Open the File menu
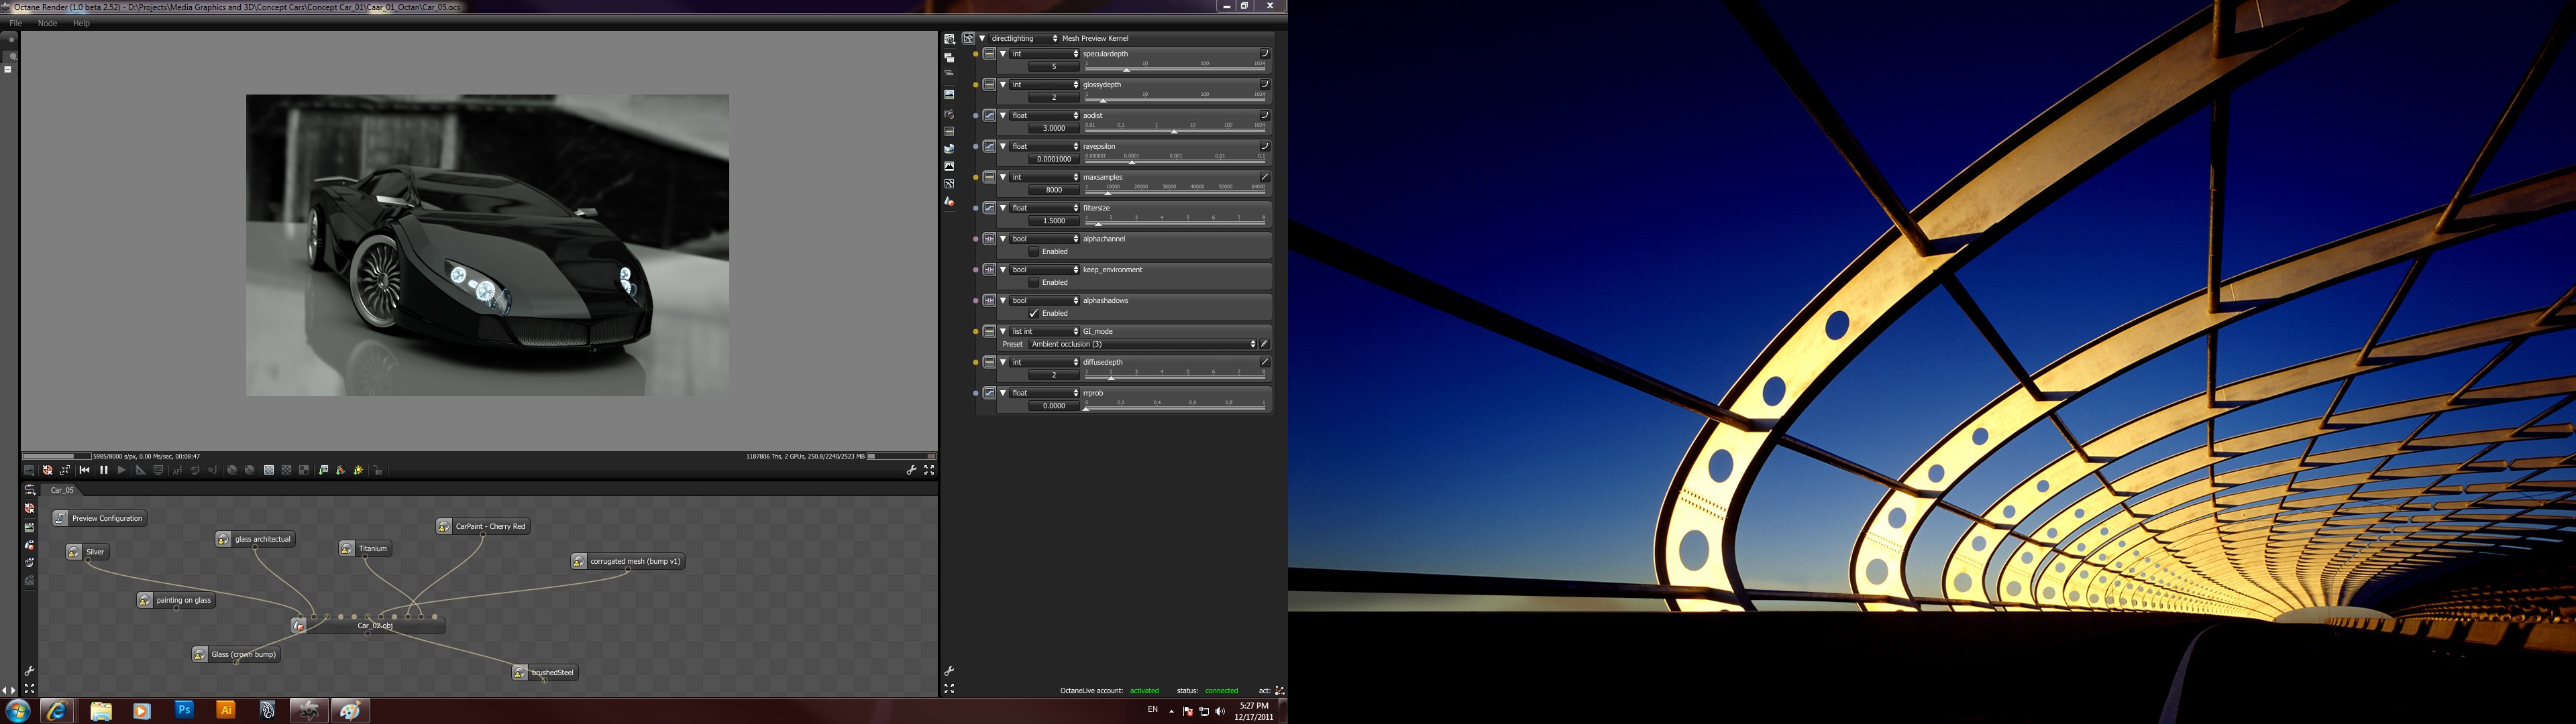The height and width of the screenshot is (724, 2576). (16, 23)
